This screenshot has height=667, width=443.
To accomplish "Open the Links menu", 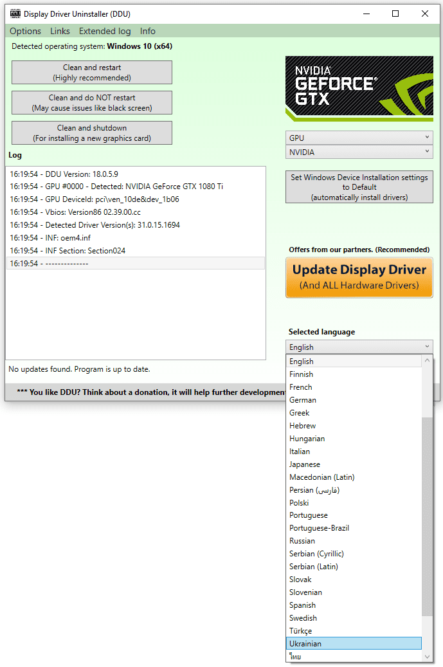I will point(60,31).
